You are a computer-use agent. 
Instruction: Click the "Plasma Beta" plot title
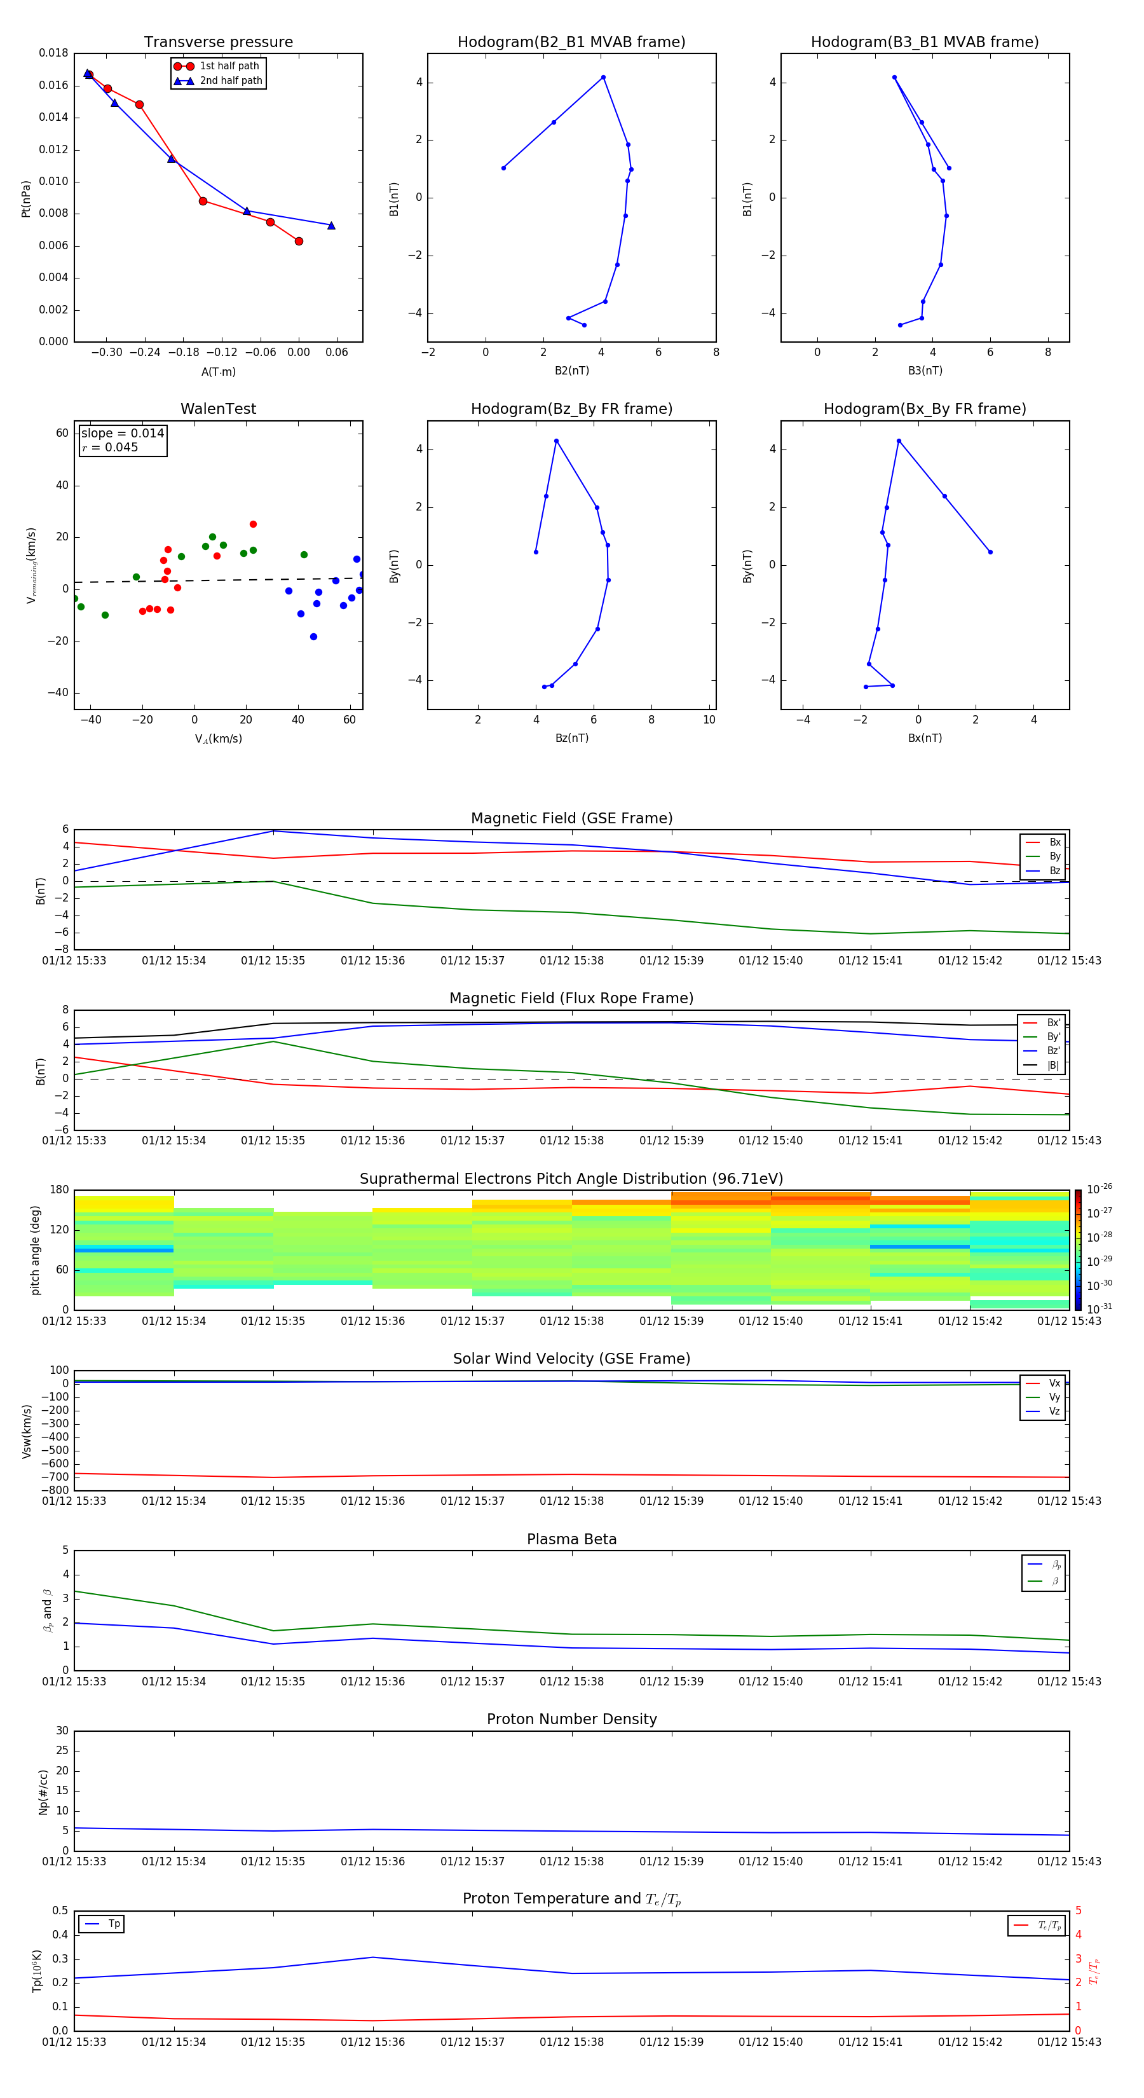click(571, 1539)
